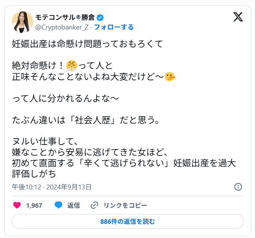Click the display name モテコンサル®勝倉
The height and width of the screenshot is (238, 255).
65,17
